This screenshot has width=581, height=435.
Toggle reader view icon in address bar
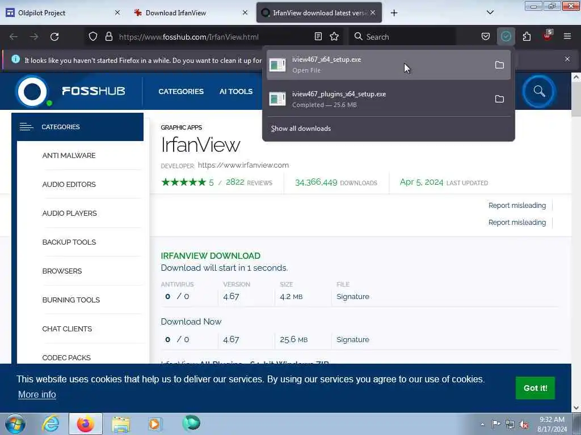tap(318, 36)
